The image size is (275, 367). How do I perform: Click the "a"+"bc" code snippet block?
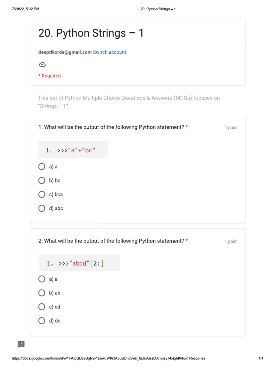pos(73,150)
